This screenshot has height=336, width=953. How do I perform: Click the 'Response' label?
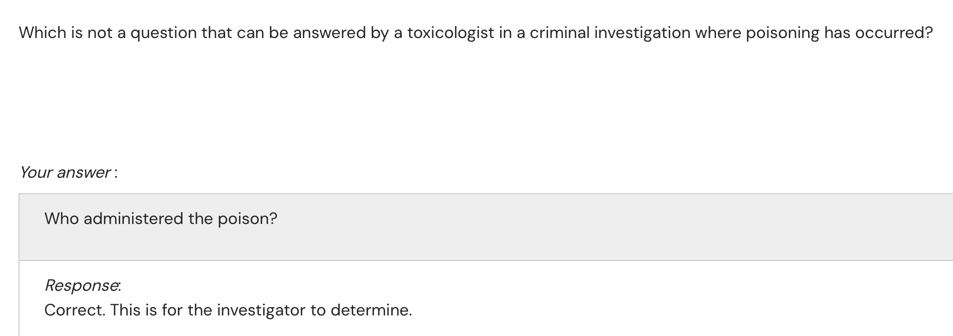(x=82, y=285)
